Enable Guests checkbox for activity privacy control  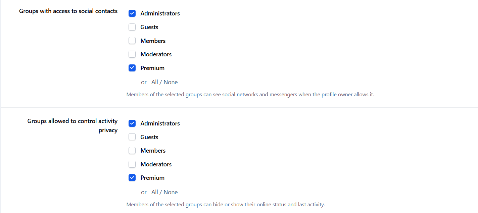(x=132, y=137)
